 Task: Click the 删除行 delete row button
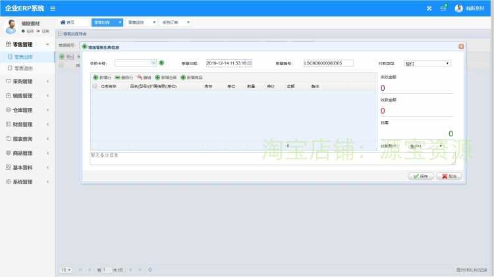coord(124,78)
